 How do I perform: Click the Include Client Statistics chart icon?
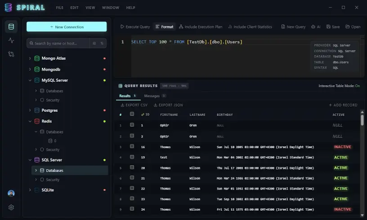click(230, 26)
